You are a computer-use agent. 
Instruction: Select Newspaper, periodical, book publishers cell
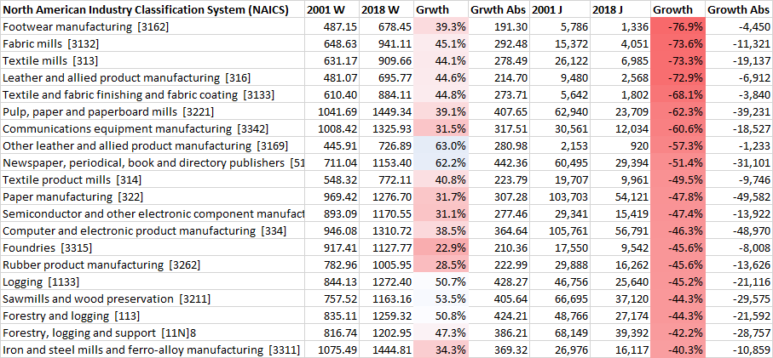153,162
